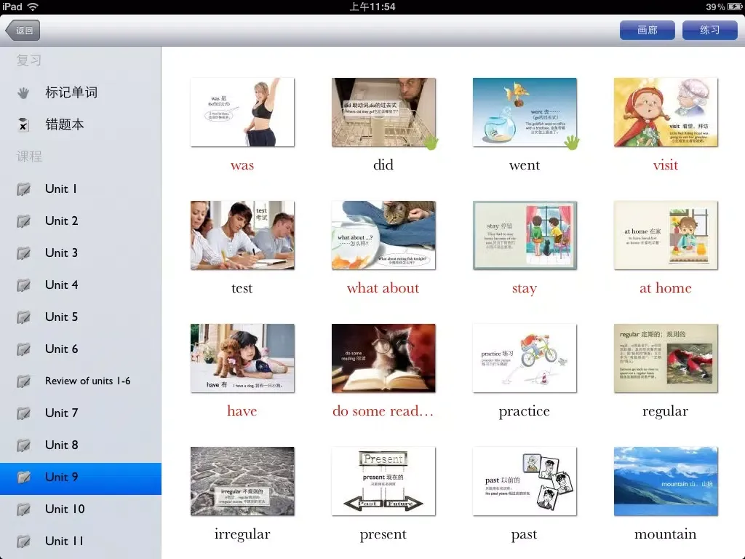Screen dimensions: 745x559
Task: Click the notebook icon beside Review of units 1-6
Action: [x=23, y=381]
